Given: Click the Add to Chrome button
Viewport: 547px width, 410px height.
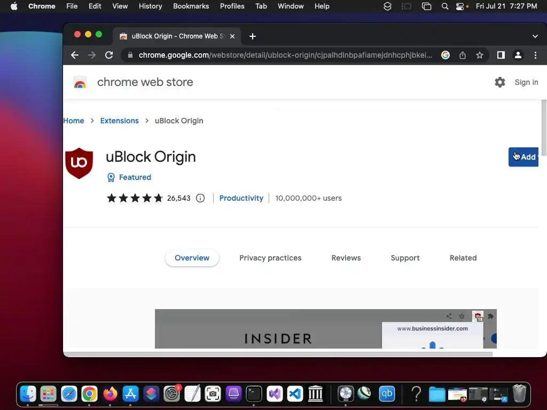Looking at the screenshot, I should click(523, 157).
